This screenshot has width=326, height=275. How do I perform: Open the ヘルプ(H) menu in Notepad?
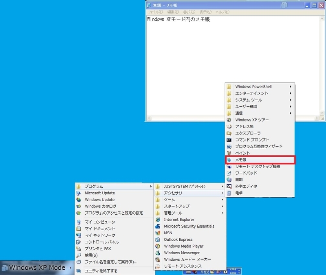222,12
